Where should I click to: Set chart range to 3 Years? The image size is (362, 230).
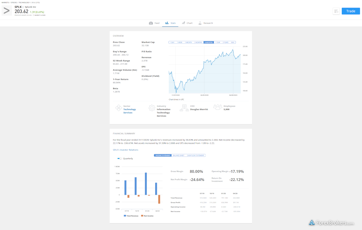pyautogui.click(x=225, y=42)
